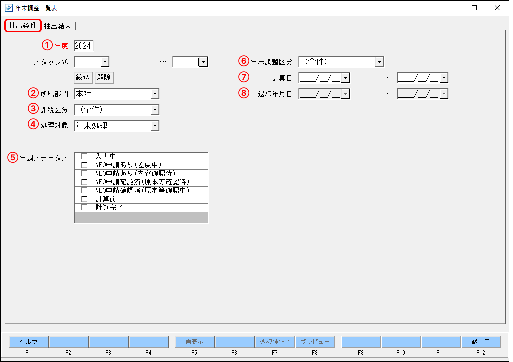
Task: Click the 再表示 F5 button
Action: (195, 342)
